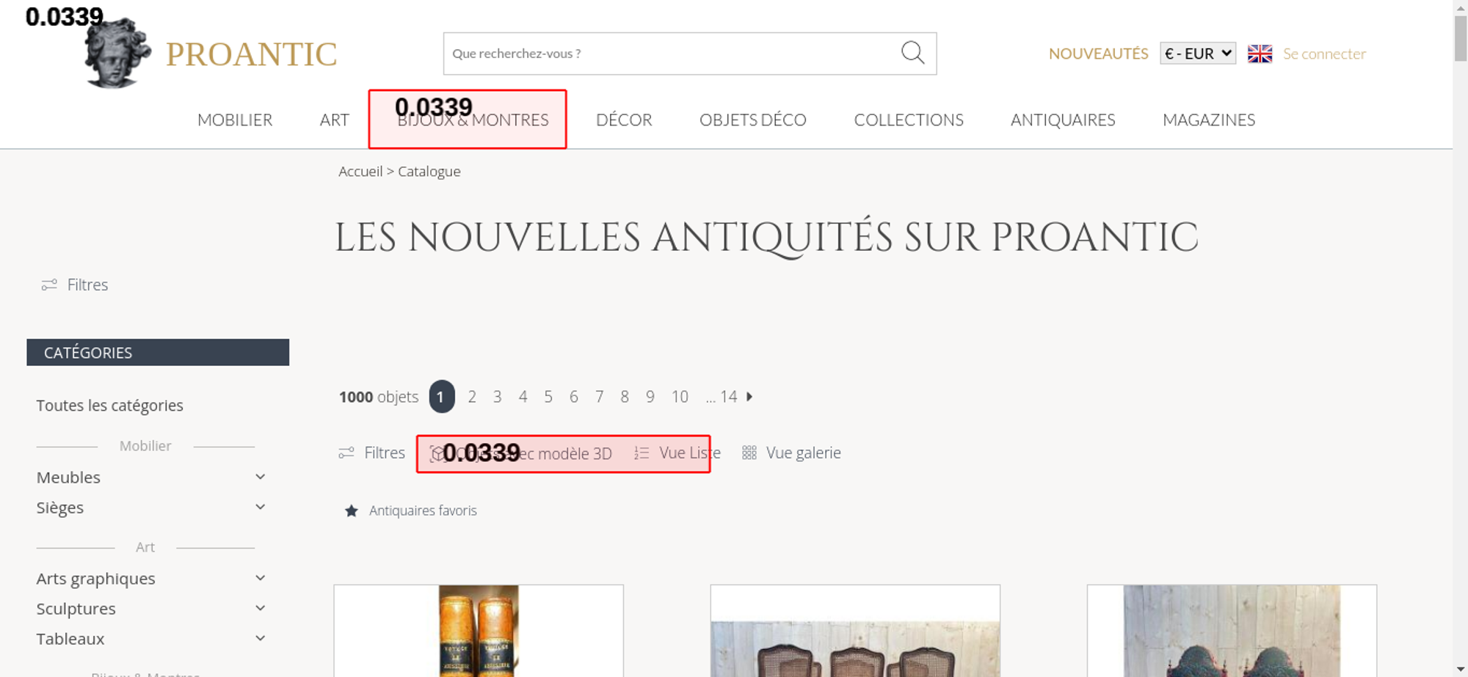Click the Tableaux category label
Viewport: 1468px width, 677px height.
click(70, 639)
